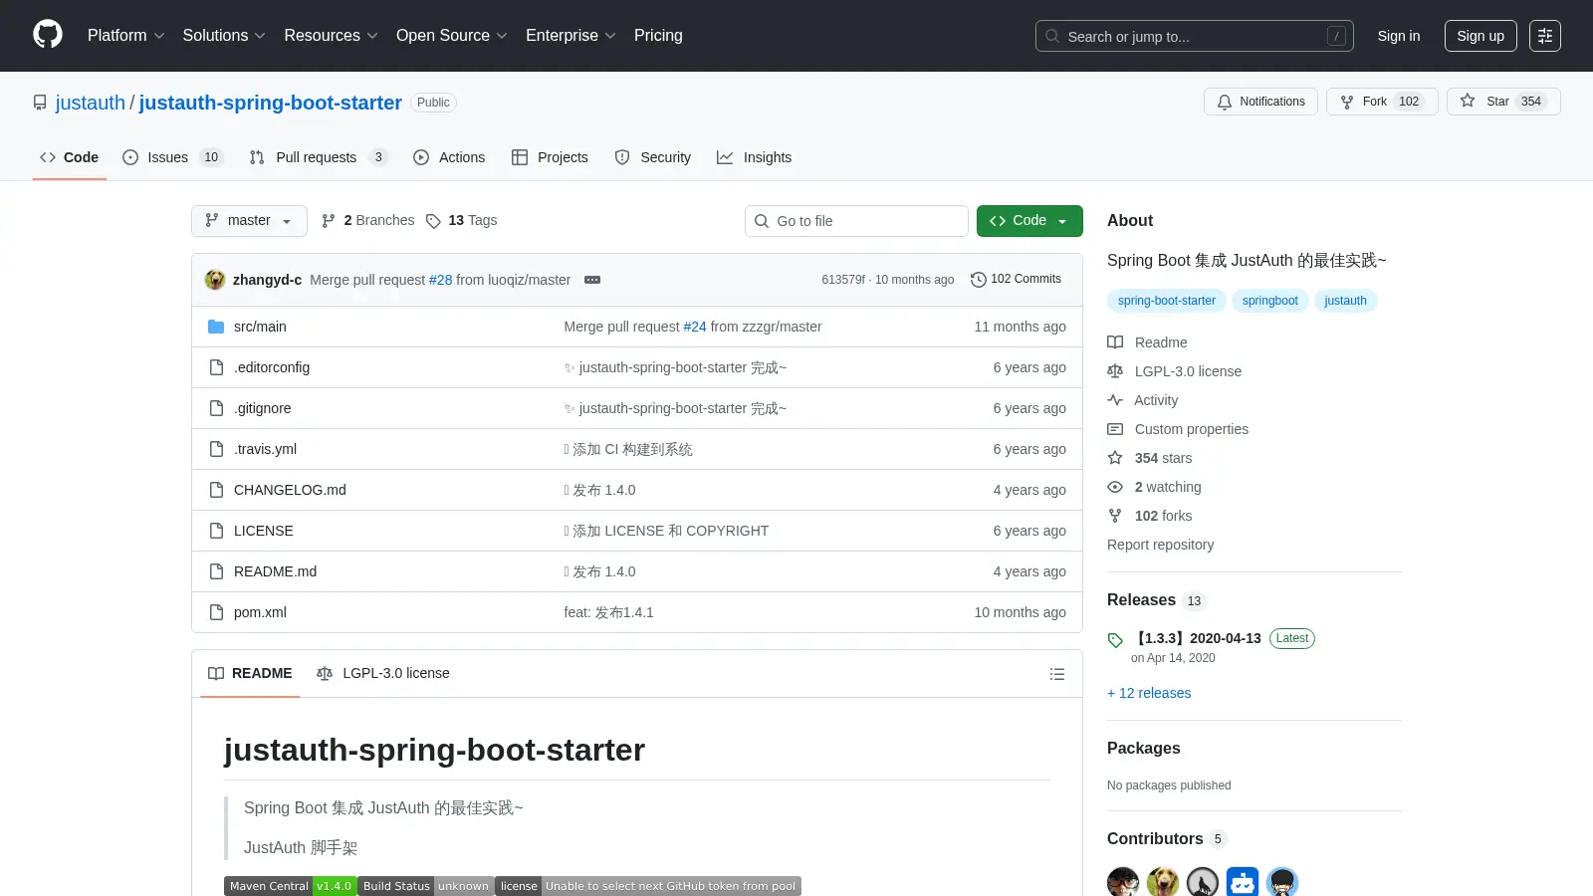This screenshot has width=1593, height=896.
Task: Expand the Platform menu
Action: pyautogui.click(x=126, y=36)
